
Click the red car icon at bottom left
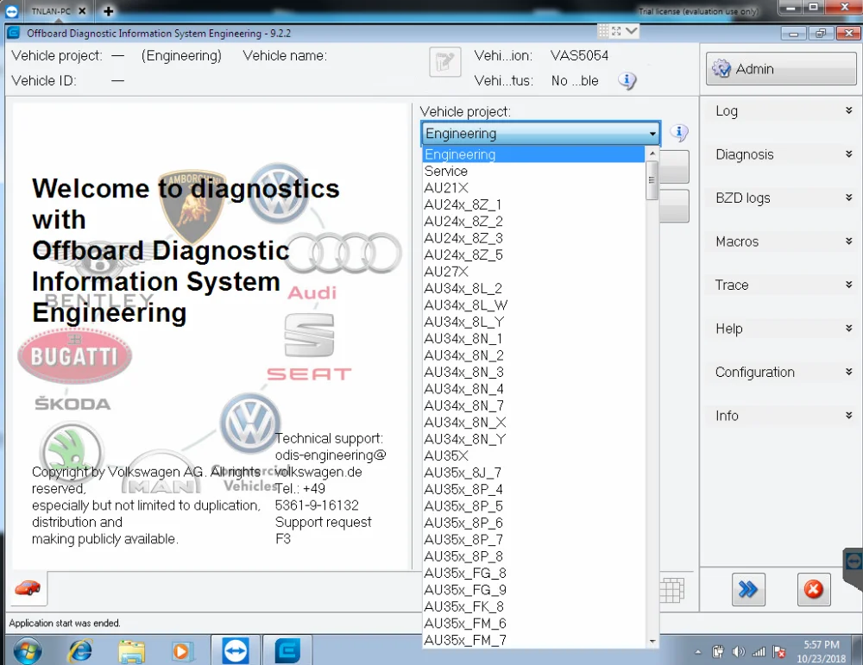pos(28,588)
